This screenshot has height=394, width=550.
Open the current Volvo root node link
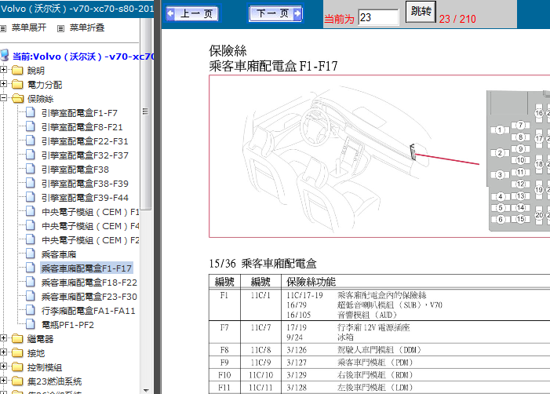[83, 57]
